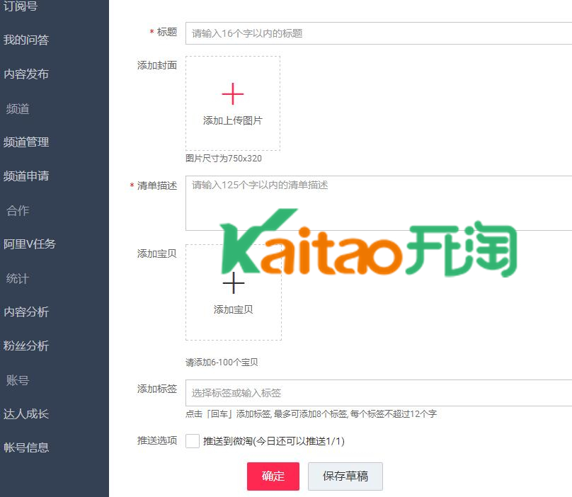Screen dimensions: 572x497
Task: Click the 保存草稿 save draft button
Action: 345,476
